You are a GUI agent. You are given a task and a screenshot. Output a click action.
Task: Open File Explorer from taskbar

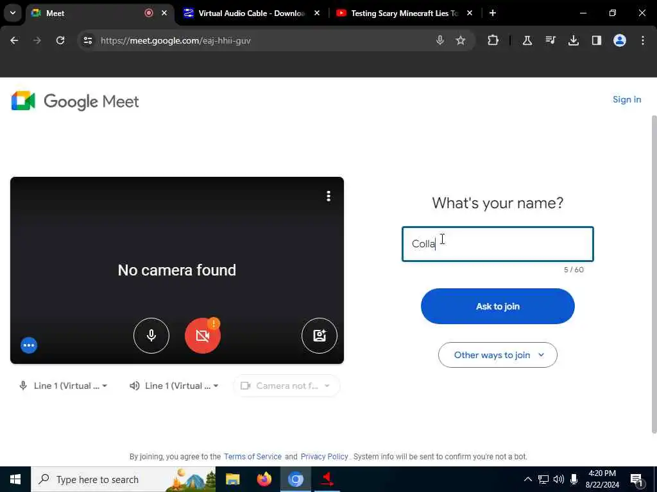(x=232, y=479)
